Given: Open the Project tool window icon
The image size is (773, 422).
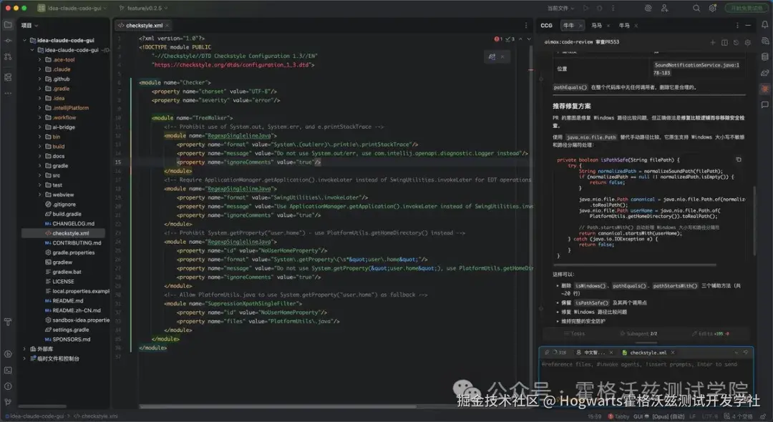Looking at the screenshot, I should coord(8,24).
